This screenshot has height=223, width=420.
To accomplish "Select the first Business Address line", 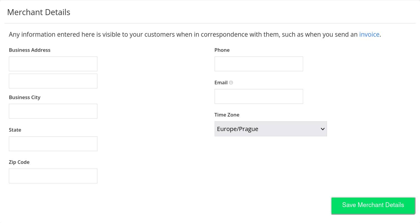I will tap(53, 64).
